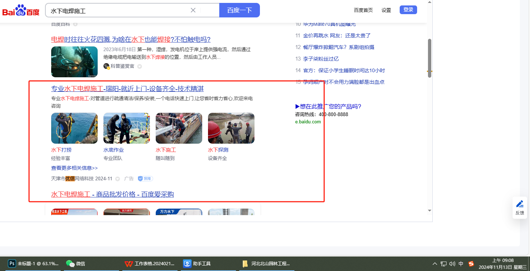Viewport: 530px width, 271px height.
Task: Show hidden system tray icons
Action: (435, 264)
